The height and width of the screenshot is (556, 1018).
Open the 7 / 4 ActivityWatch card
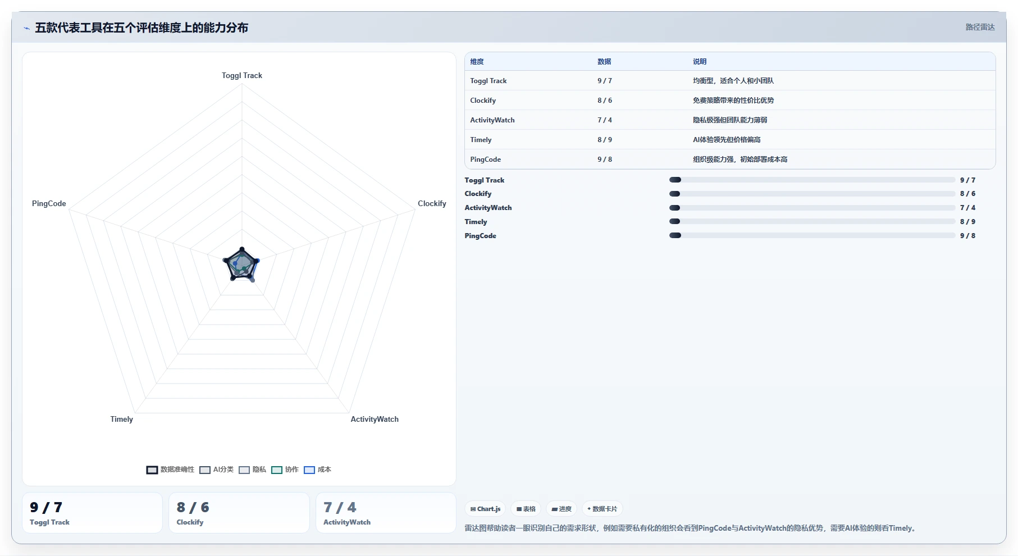(x=386, y=513)
